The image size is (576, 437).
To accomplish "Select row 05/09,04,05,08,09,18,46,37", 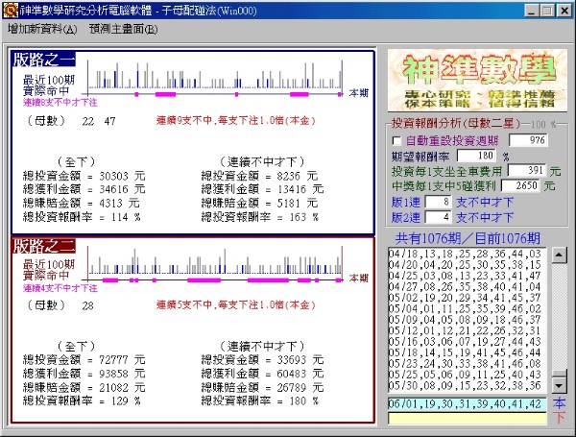I will click(465, 320).
